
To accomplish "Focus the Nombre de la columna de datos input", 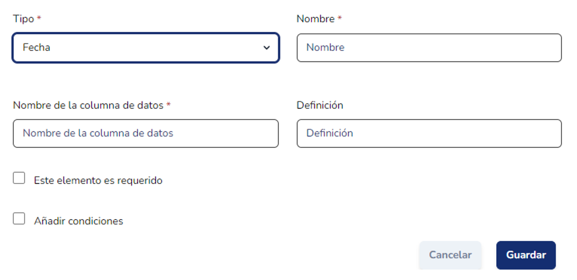I will pyautogui.click(x=145, y=133).
